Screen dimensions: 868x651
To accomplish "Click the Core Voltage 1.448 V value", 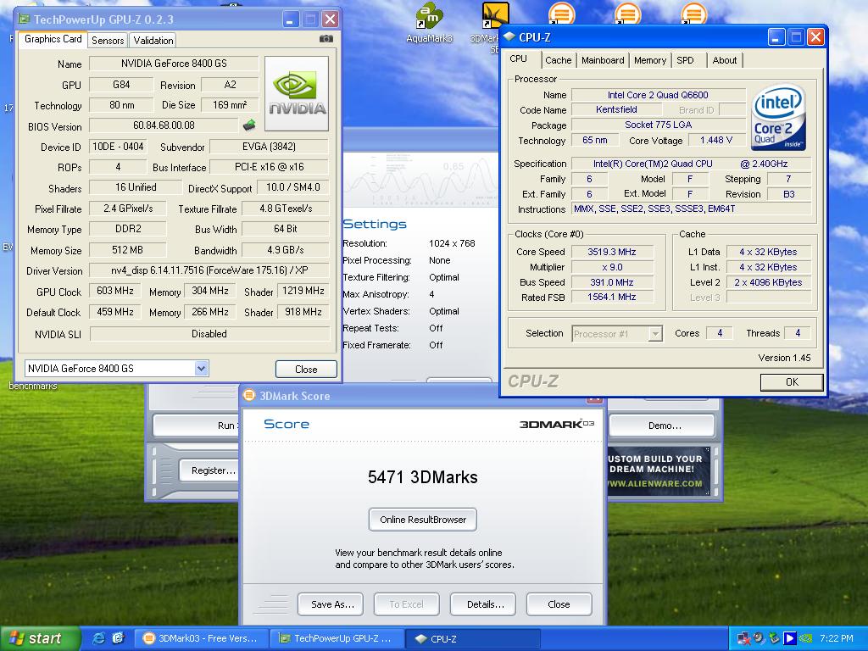I will click(x=715, y=140).
